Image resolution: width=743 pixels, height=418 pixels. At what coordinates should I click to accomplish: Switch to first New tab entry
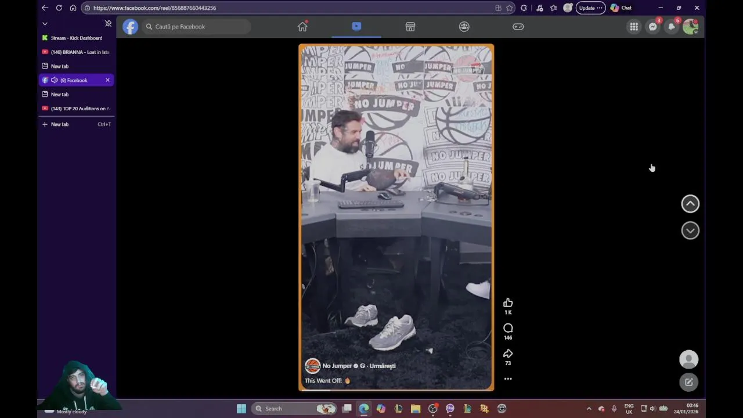[76, 66]
